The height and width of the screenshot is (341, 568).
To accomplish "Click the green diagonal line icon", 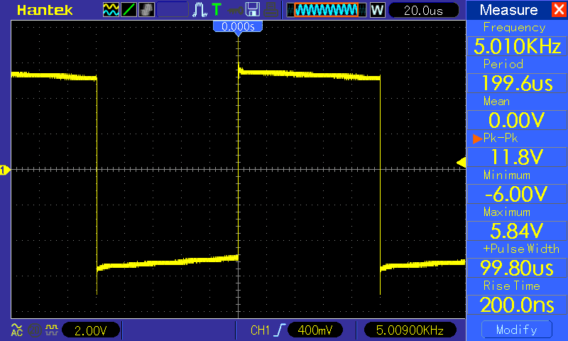I will click(x=129, y=10).
